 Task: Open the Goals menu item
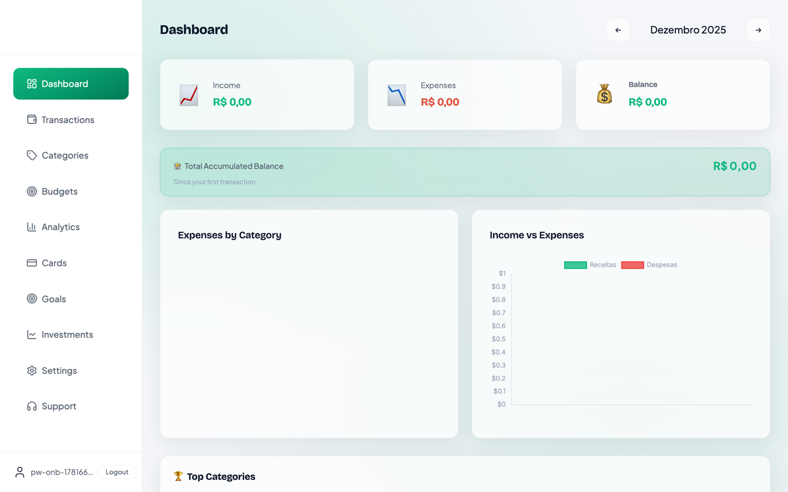pyautogui.click(x=71, y=299)
